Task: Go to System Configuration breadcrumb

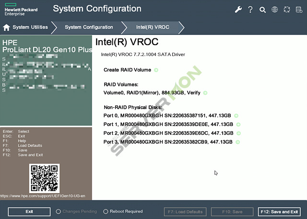Action: click(x=89, y=27)
